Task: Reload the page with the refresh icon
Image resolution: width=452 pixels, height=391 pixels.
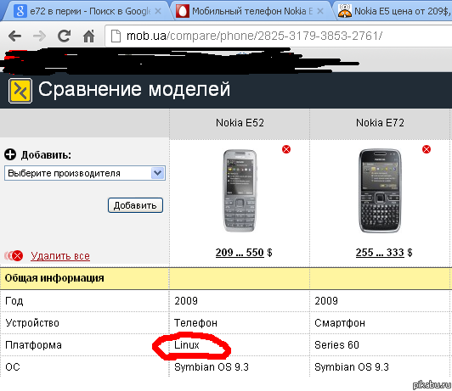Action: point(64,36)
